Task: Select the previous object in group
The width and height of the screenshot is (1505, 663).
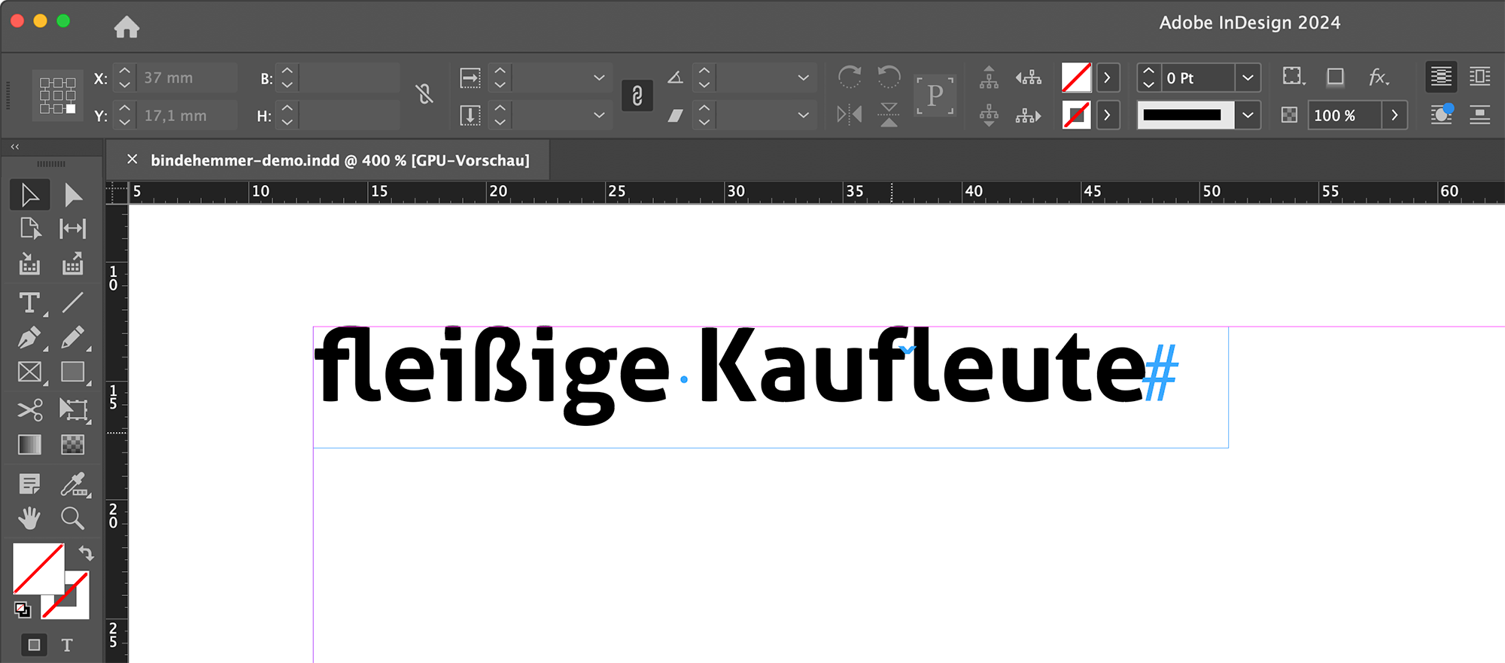Action: [1029, 77]
